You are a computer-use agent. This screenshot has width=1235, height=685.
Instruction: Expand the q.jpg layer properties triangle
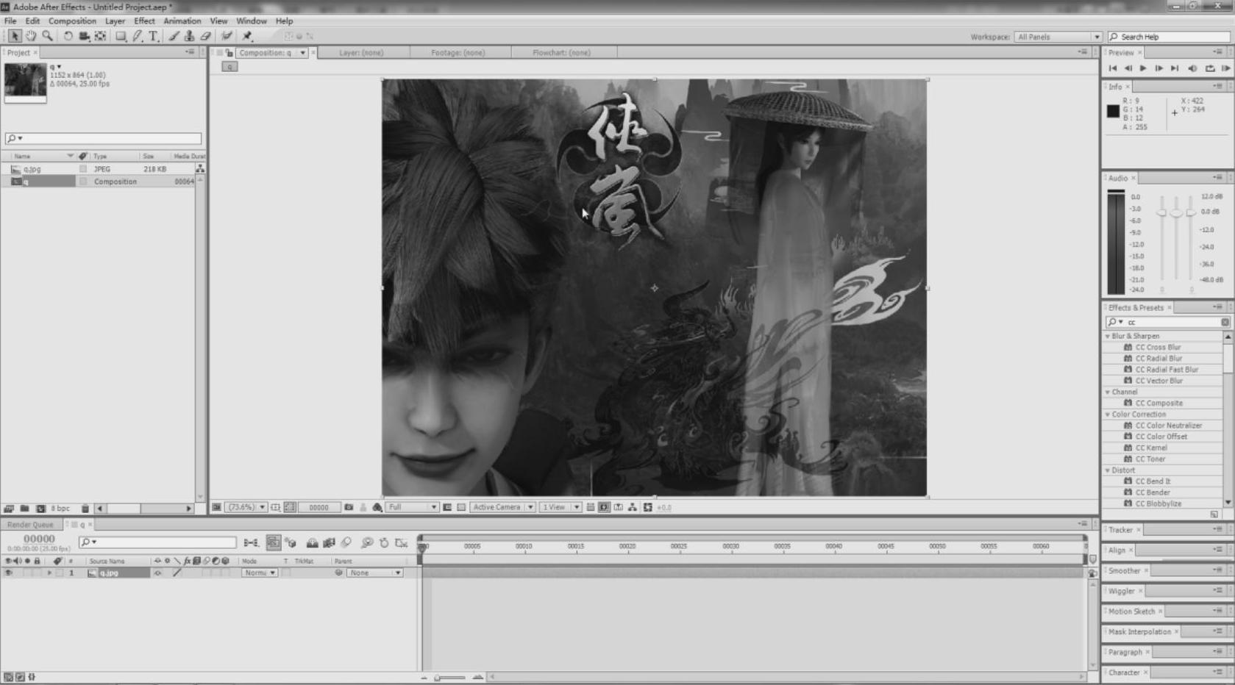[49, 573]
